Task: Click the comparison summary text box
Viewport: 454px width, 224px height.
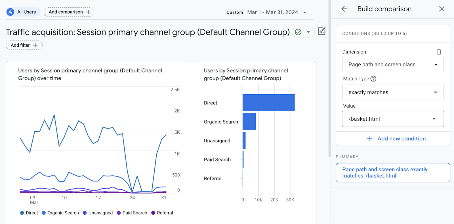Action: click(x=393, y=173)
